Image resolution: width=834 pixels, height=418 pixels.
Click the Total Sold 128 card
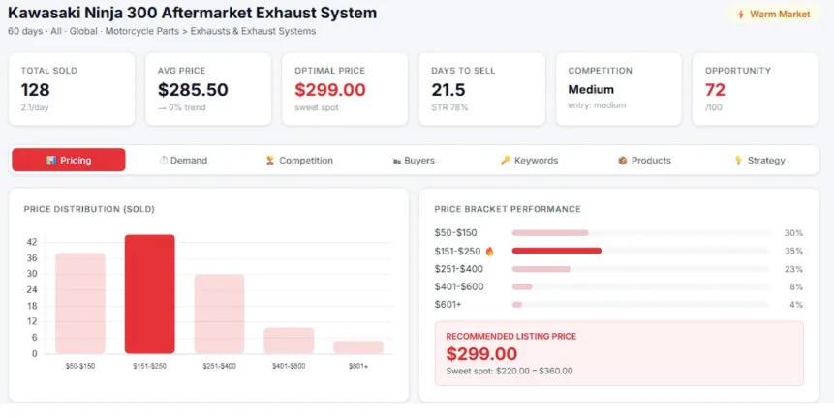72,89
